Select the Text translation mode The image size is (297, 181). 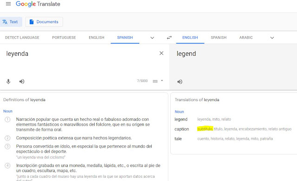pyautogui.click(x=11, y=22)
